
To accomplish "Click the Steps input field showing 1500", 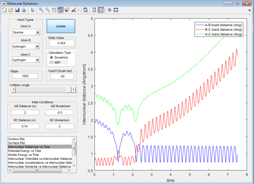I will 25,76.
